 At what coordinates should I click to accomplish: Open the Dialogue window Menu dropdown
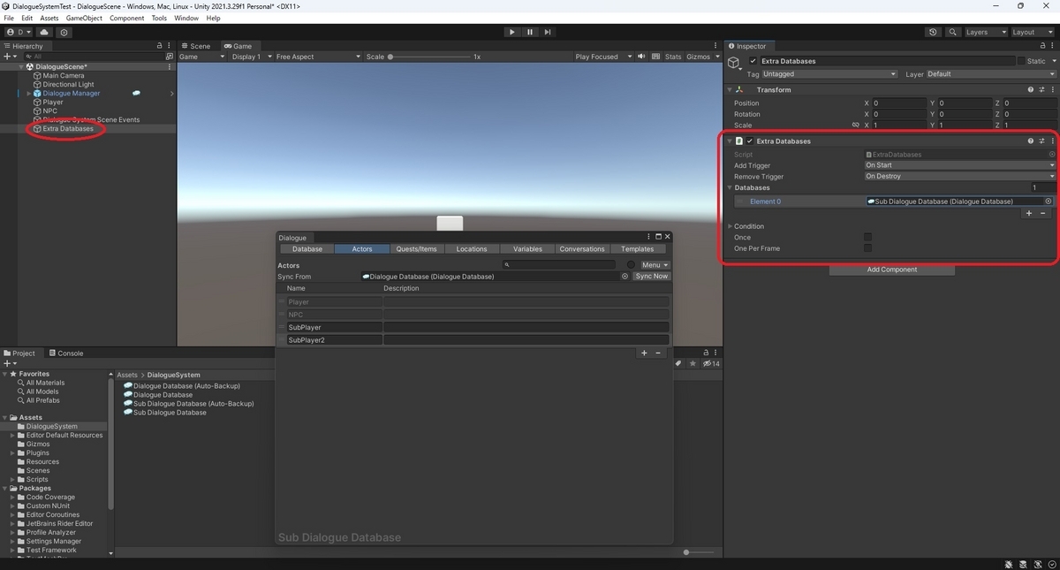(655, 265)
